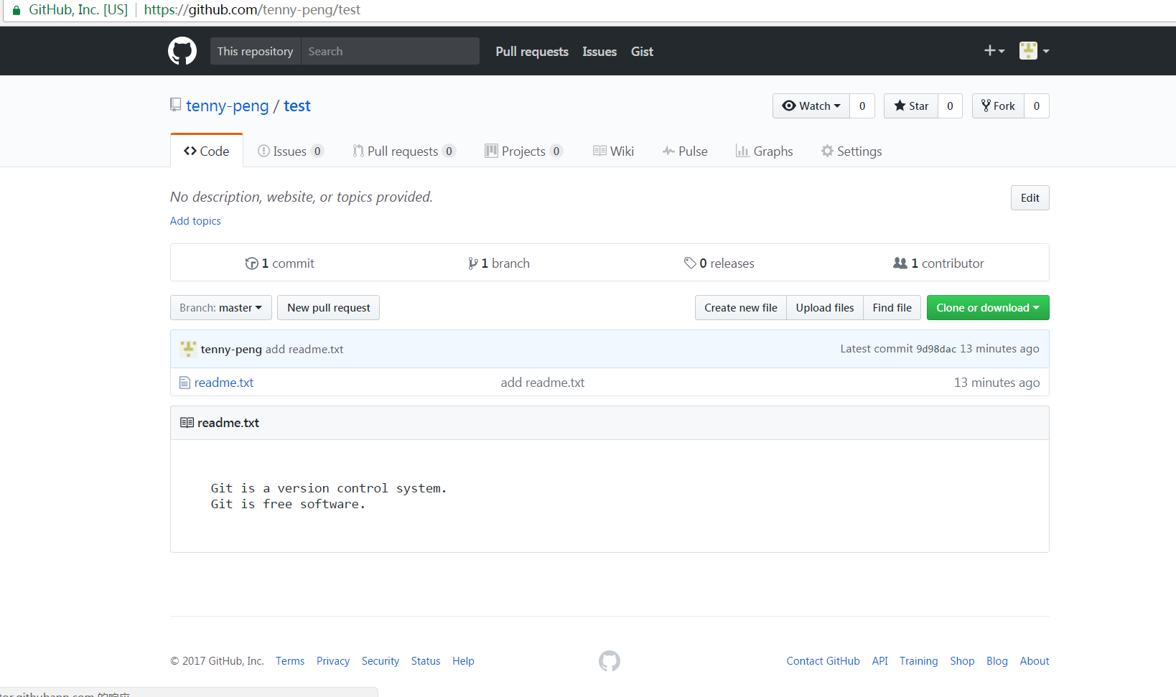
Task: Click the Edit description button
Action: point(1030,198)
